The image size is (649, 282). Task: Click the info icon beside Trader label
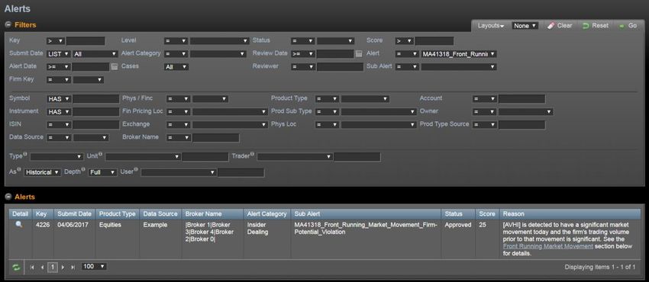pyautogui.click(x=252, y=154)
